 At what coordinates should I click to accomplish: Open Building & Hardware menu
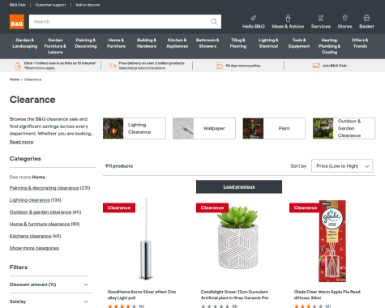point(147,43)
